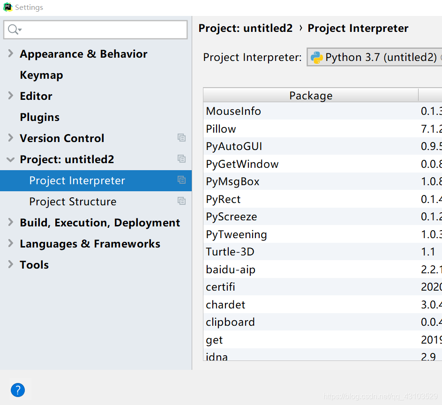The width and height of the screenshot is (442, 405).
Task: Click the settings-copy icon beside Version Control
Action: (x=182, y=138)
